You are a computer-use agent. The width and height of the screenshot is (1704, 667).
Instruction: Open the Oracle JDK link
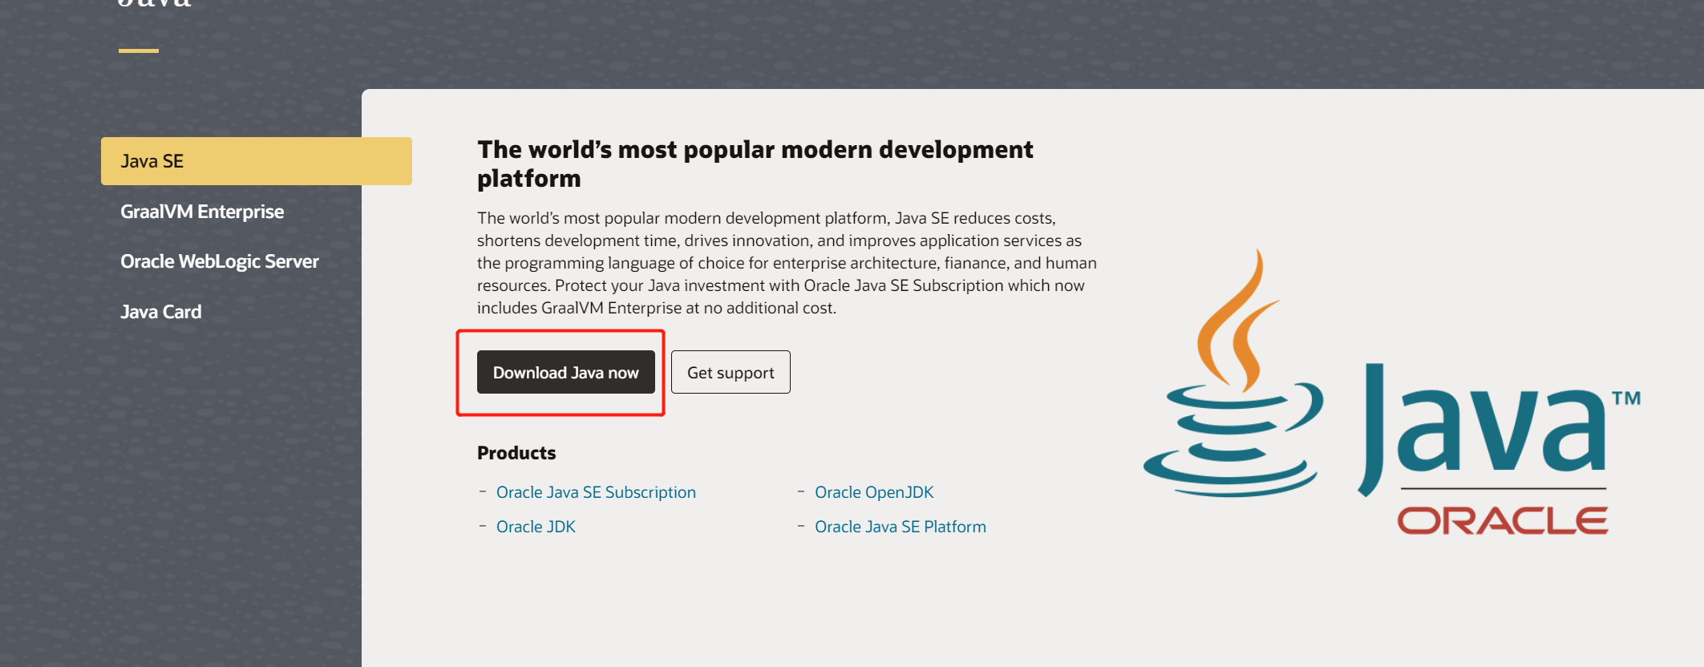[x=536, y=527]
